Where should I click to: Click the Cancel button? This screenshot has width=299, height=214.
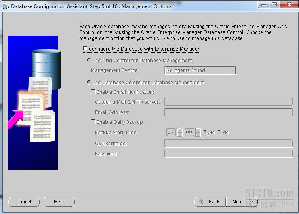(x=24, y=202)
